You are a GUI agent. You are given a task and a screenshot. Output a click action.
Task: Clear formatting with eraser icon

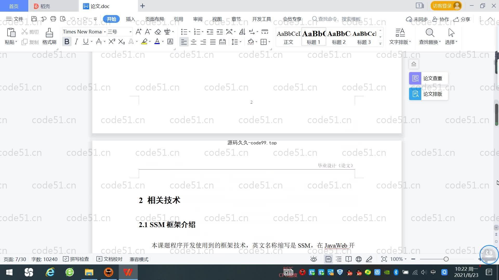(x=158, y=32)
